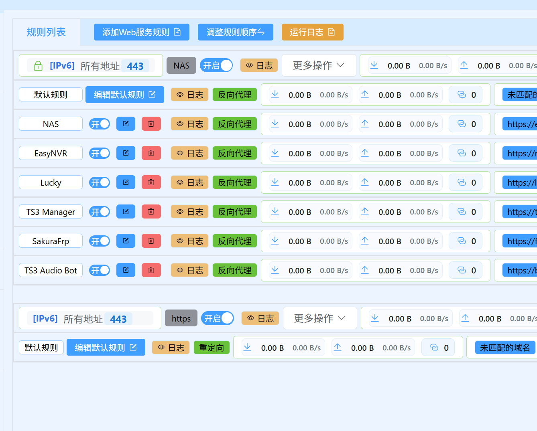Edit the NAS rule
Screen dimensions: 537x431
126,124
